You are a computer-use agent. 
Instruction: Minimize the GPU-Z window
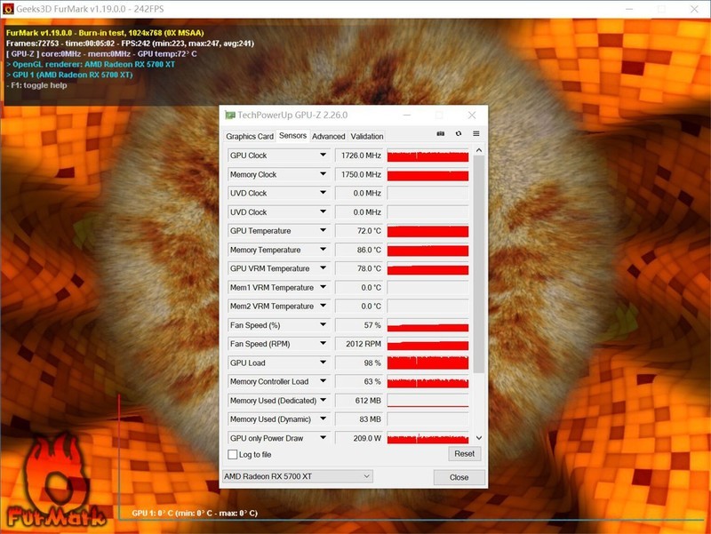click(x=407, y=116)
